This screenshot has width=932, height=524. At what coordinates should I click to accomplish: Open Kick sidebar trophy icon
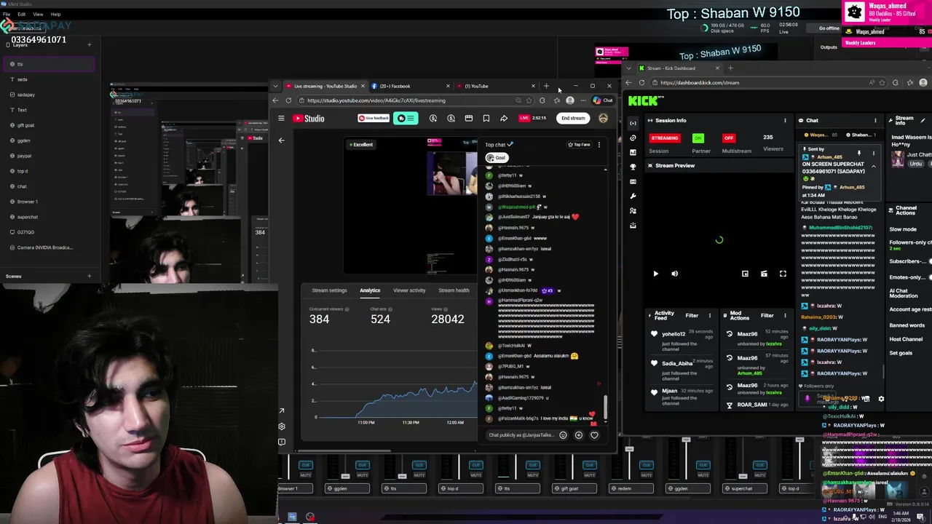pos(633,167)
